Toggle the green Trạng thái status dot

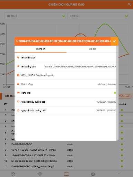(x=115, y=93)
